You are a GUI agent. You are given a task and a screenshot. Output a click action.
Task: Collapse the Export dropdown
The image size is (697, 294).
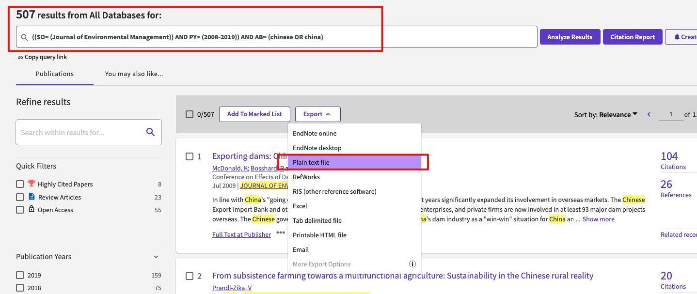[317, 114]
